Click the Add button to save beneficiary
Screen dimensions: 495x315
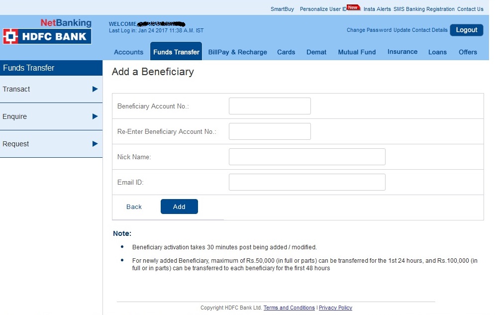(x=179, y=206)
